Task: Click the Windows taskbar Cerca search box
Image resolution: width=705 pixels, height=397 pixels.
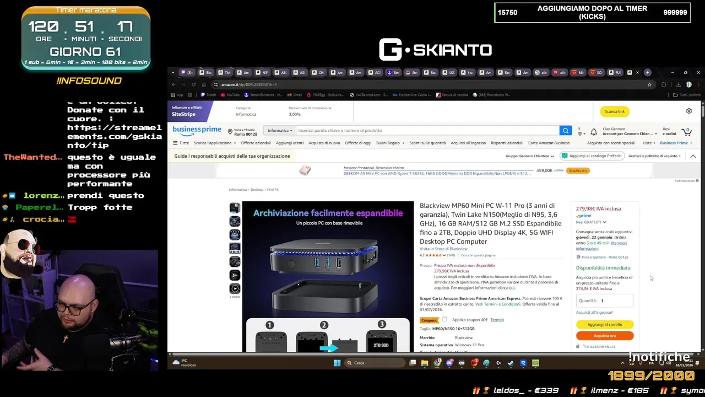Action: (x=375, y=363)
